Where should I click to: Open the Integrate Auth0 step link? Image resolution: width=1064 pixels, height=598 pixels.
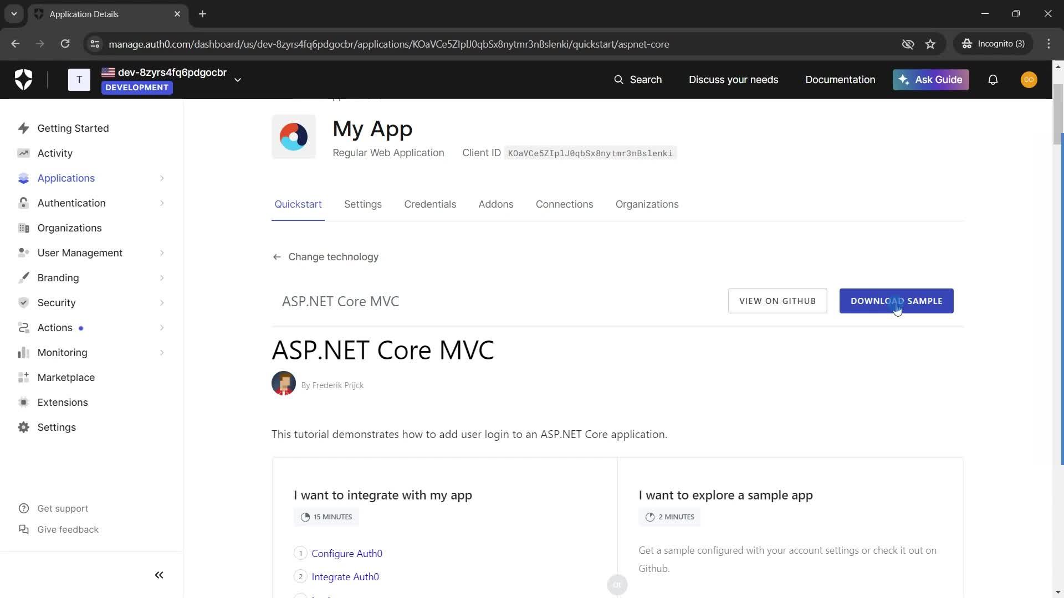(345, 577)
